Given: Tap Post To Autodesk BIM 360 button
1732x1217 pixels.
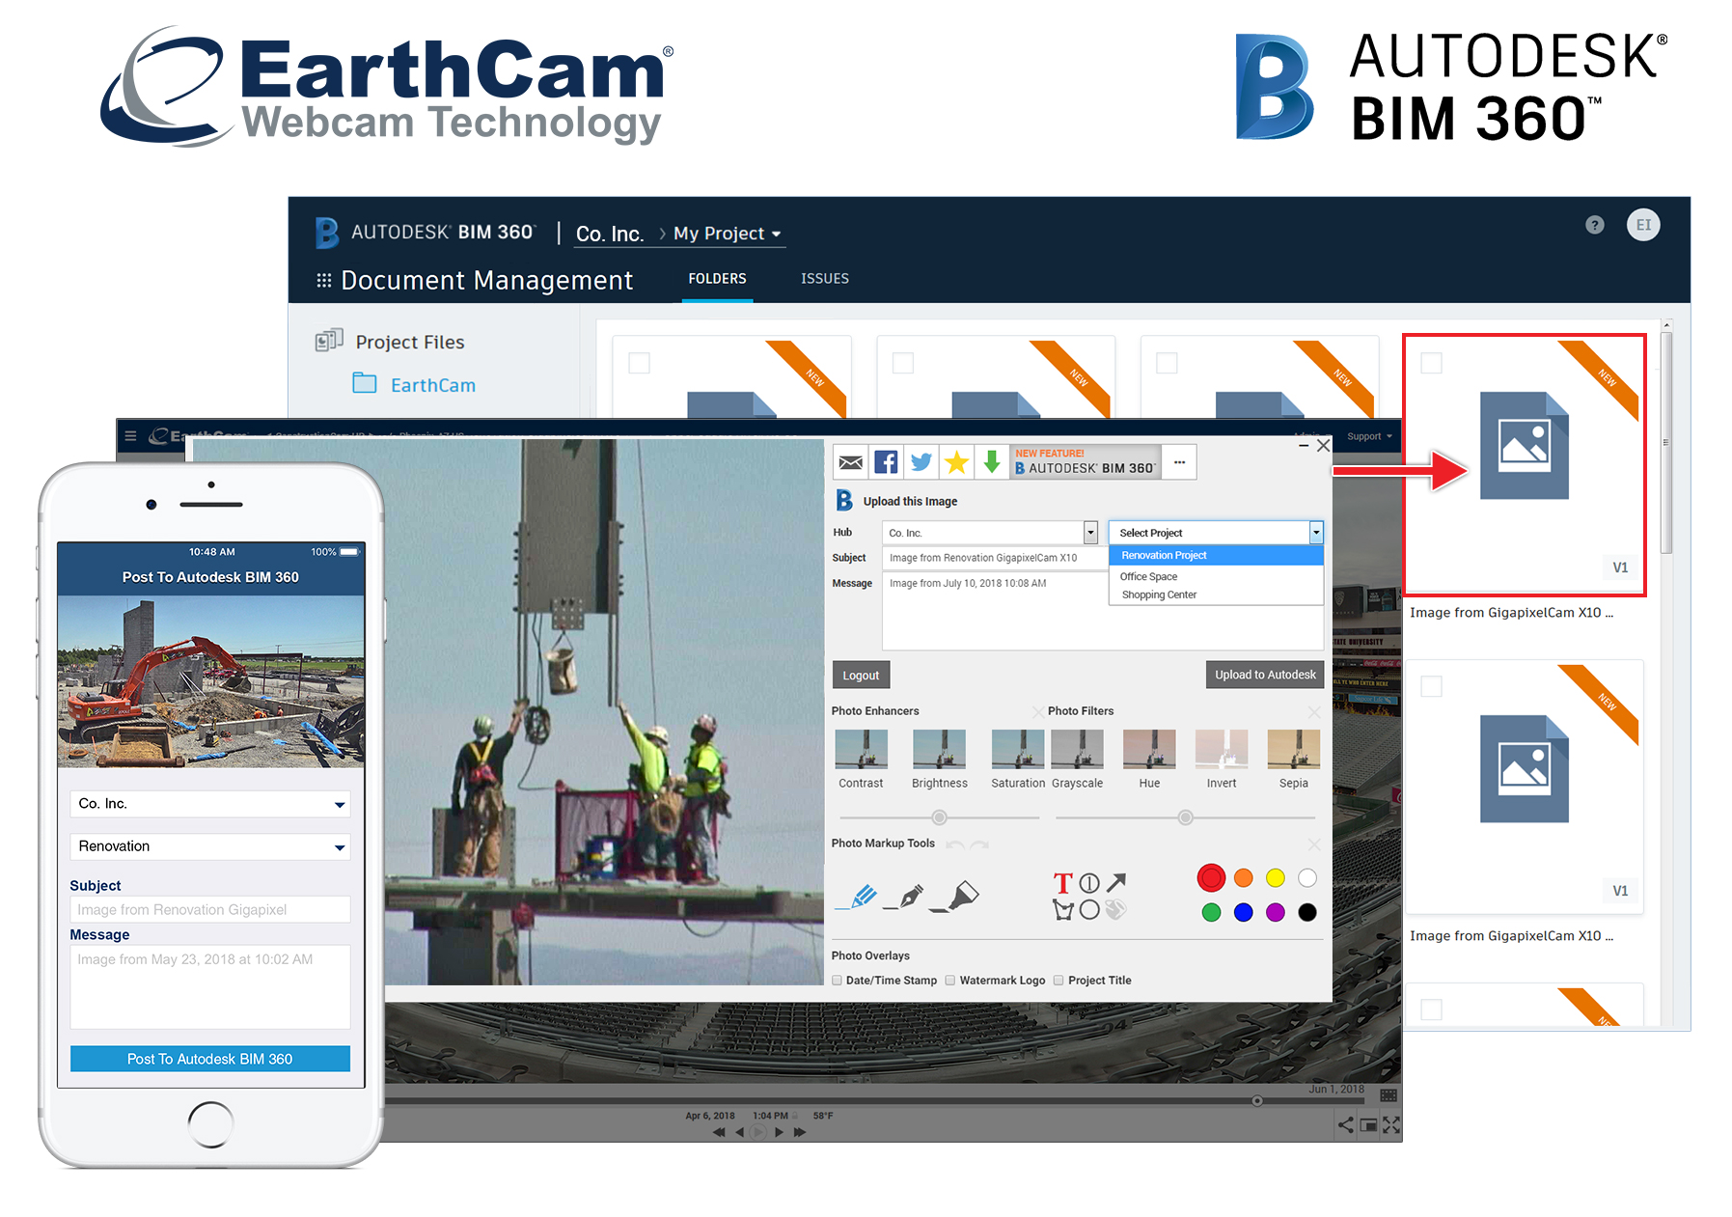Looking at the screenshot, I should click(x=210, y=1059).
